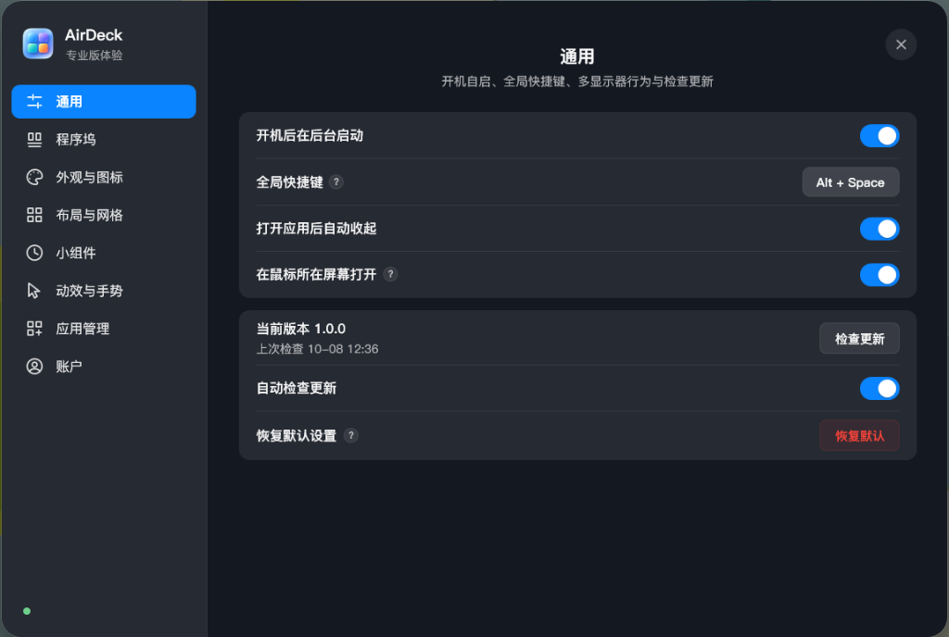
Task: Click the app-plus icon beside 应用管理
Action: 34,328
